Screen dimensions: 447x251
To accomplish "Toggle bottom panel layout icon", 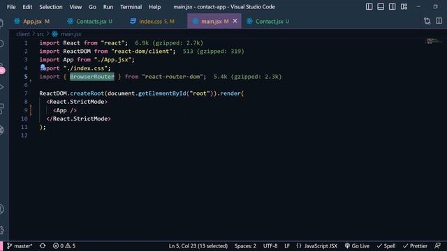I will (x=381, y=6).
